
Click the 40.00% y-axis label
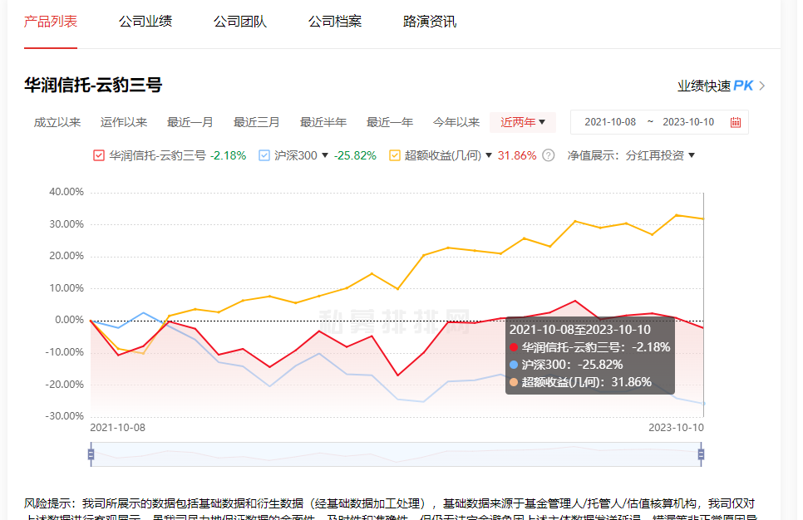(x=66, y=192)
